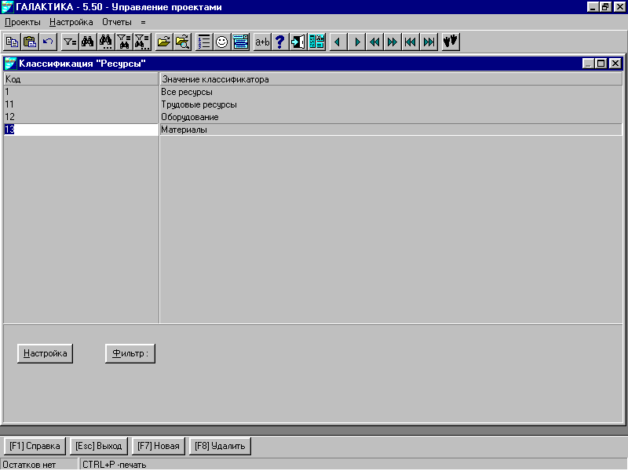Viewport: 628px width, 471px height.
Task: Select row 'Оборудование'
Action: coord(391,117)
